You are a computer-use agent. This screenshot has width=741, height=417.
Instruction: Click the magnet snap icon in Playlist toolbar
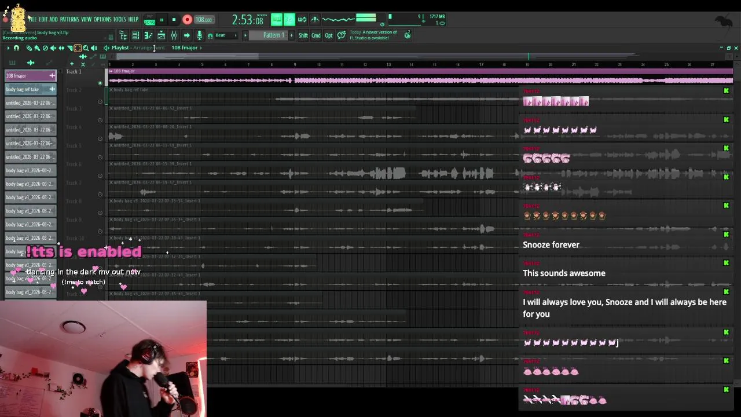coord(16,48)
